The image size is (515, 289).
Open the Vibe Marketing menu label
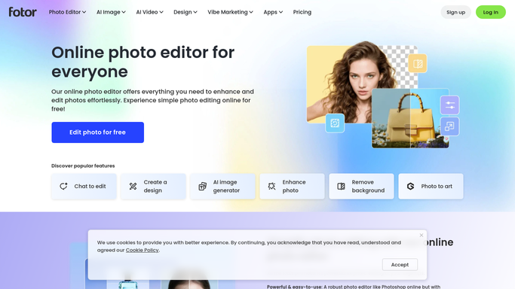228,12
